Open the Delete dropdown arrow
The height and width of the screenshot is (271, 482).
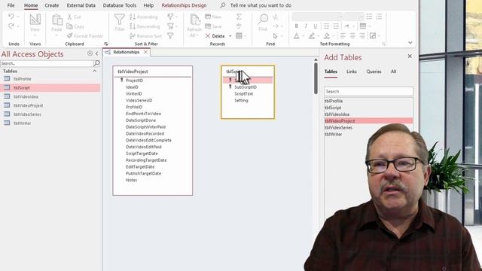tap(230, 36)
